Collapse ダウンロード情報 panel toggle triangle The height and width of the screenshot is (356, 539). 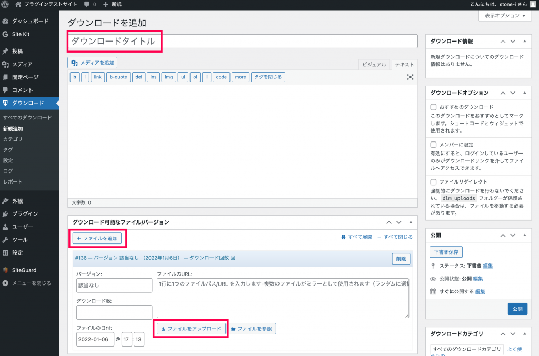coord(525,41)
